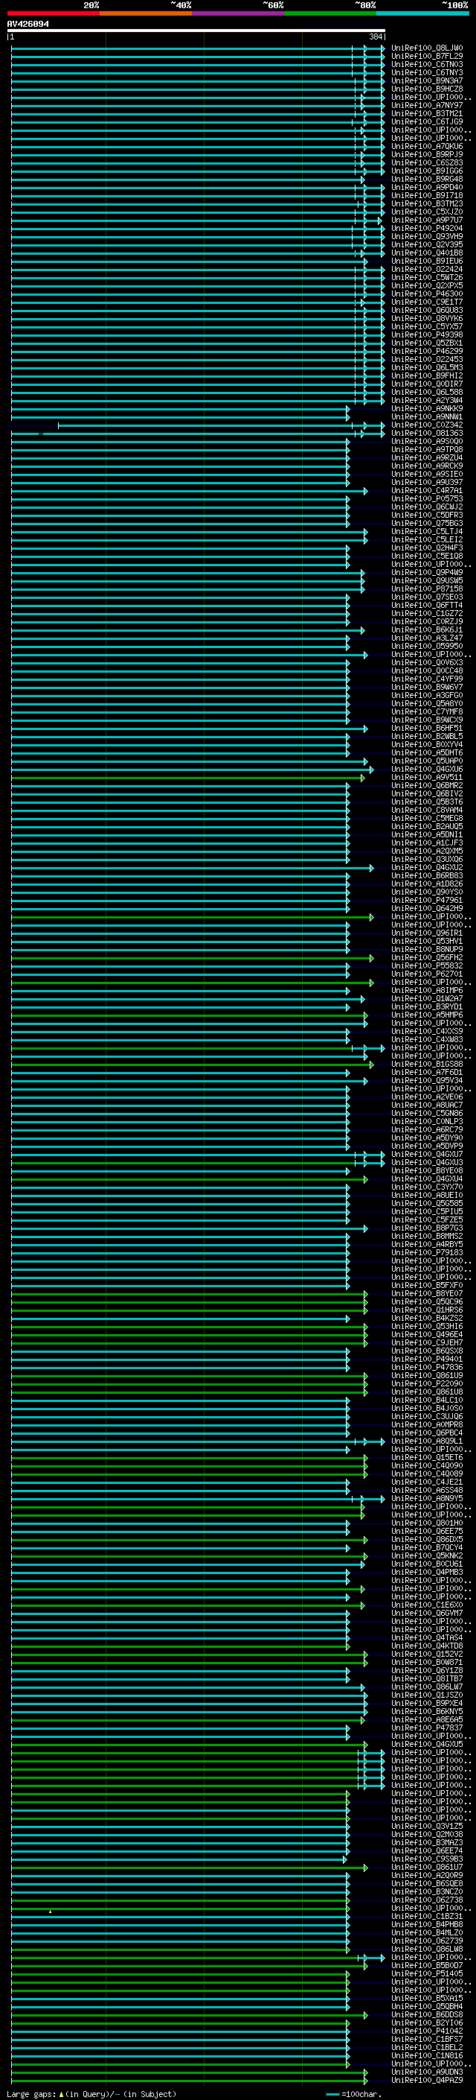Open hit UniRef100_B9N3A7
The height and width of the screenshot is (2100, 476).
(427, 80)
